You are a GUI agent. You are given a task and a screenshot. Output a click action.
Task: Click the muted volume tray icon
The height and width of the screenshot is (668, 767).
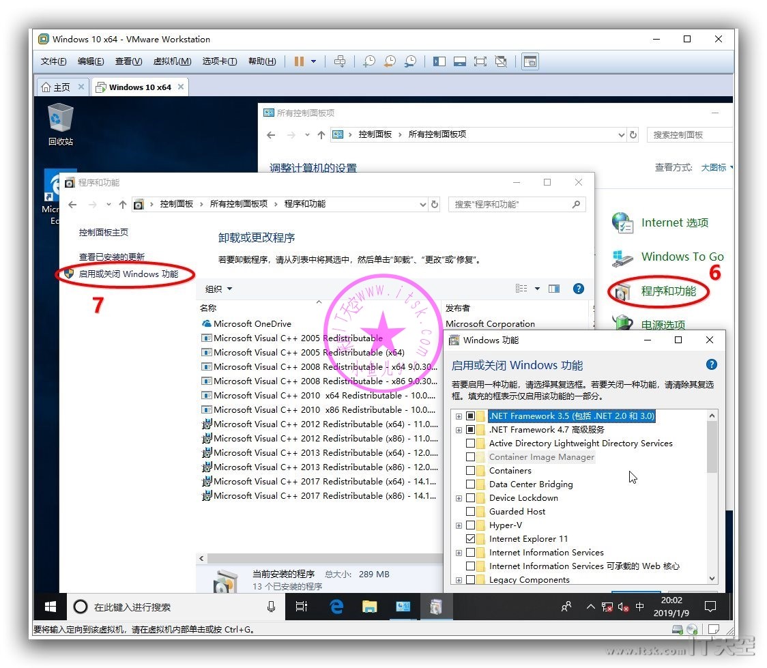[623, 607]
